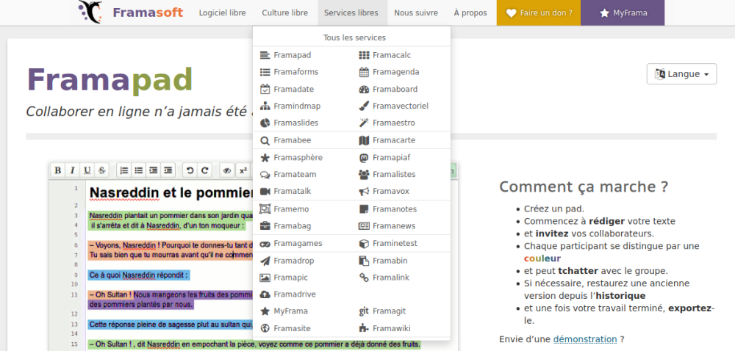Open the Nous suivre menu

click(416, 12)
